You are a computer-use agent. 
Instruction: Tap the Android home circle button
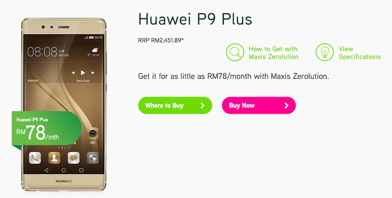tap(64, 170)
